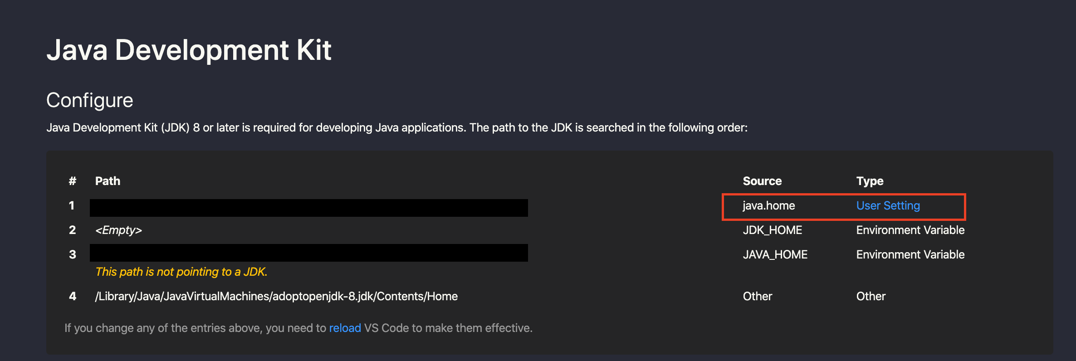Click the <Empty> path entry
Image resolution: width=1076 pixels, height=361 pixels.
(x=118, y=230)
